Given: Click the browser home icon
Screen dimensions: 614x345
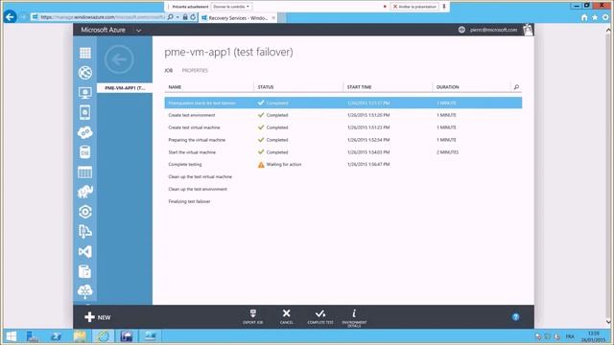Looking at the screenshot, I should 584,17.
